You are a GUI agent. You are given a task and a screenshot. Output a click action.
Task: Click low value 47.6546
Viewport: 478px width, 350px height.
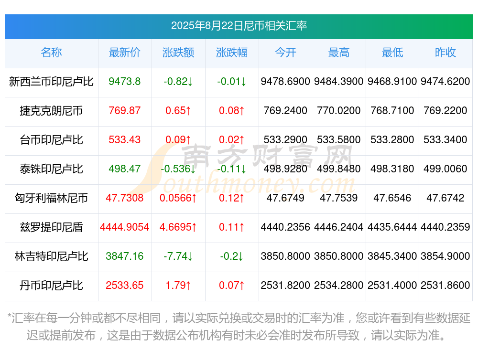coord(392,198)
